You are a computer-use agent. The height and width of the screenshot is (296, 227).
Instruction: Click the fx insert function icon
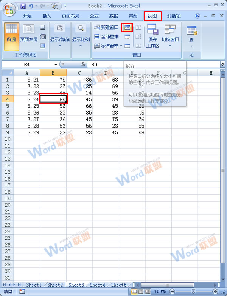coord(83,65)
